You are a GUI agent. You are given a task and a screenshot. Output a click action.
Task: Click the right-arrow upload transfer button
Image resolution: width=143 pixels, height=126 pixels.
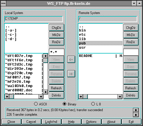[x=71, y=74]
